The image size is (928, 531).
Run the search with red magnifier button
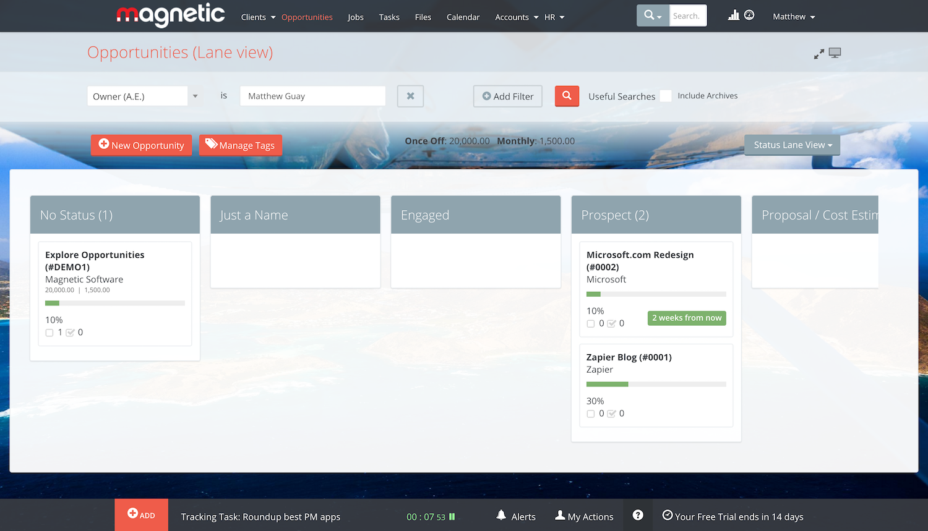(567, 96)
